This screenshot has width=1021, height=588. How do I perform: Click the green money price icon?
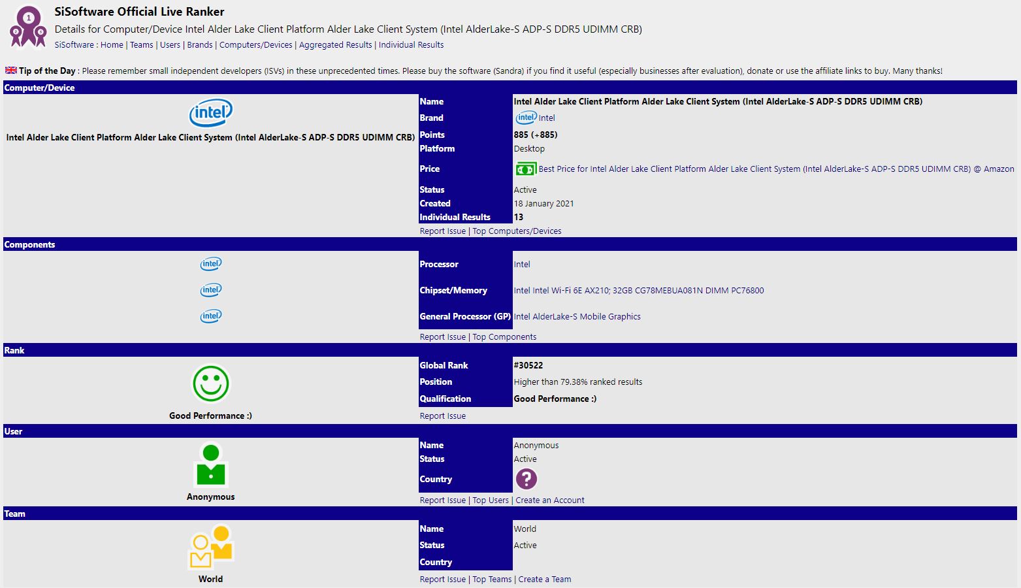pyautogui.click(x=525, y=169)
